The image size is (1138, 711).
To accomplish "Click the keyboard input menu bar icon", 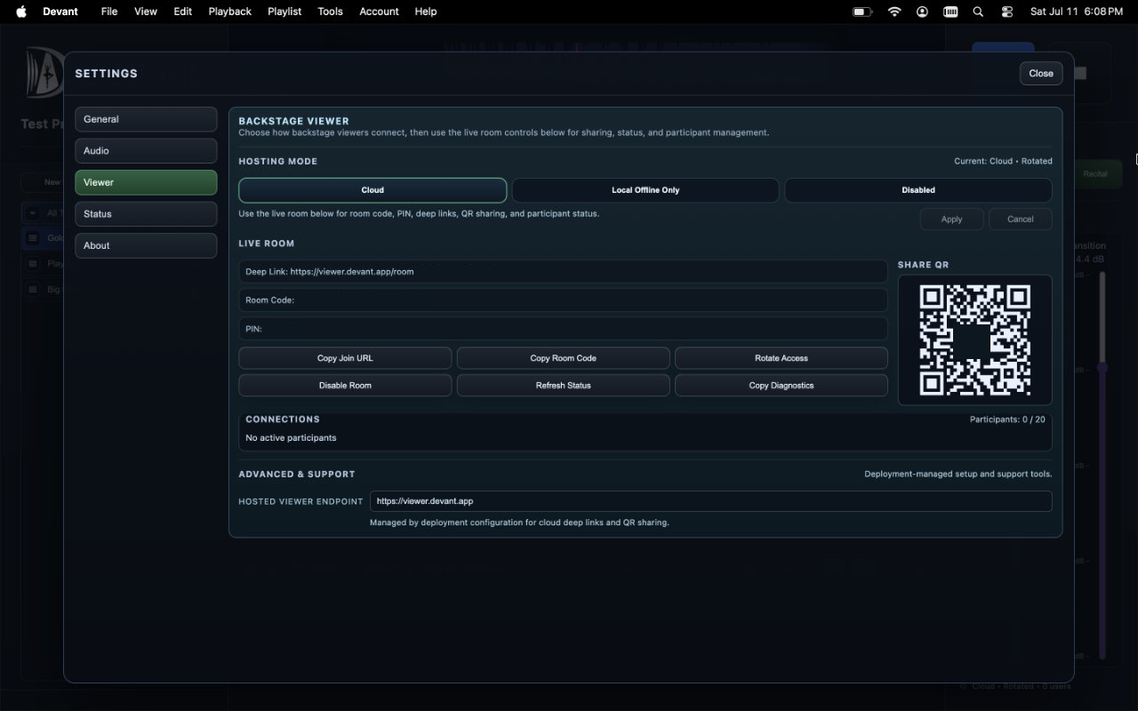I will (950, 12).
